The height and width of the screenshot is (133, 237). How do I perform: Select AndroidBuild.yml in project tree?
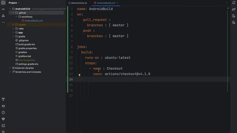click(34, 21)
